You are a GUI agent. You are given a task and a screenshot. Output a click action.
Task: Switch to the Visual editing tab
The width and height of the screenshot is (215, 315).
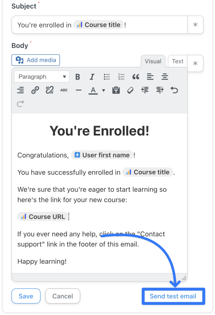[153, 61]
